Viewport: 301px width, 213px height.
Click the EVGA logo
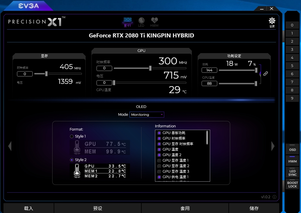point(28,6)
